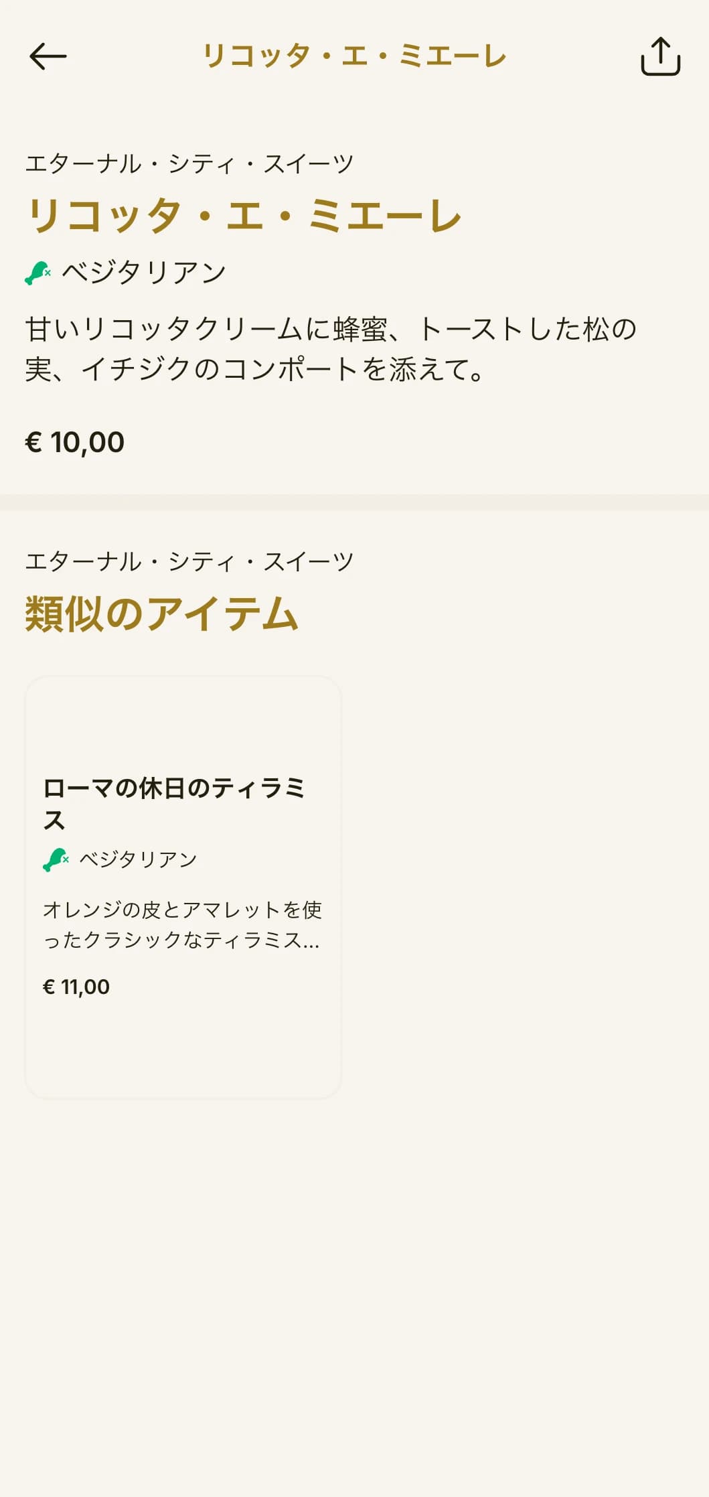
Task: Tap the back arrow icon
Action: pos(48,56)
